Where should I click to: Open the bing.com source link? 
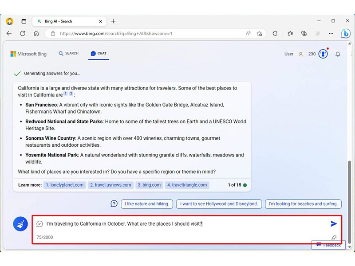149,185
